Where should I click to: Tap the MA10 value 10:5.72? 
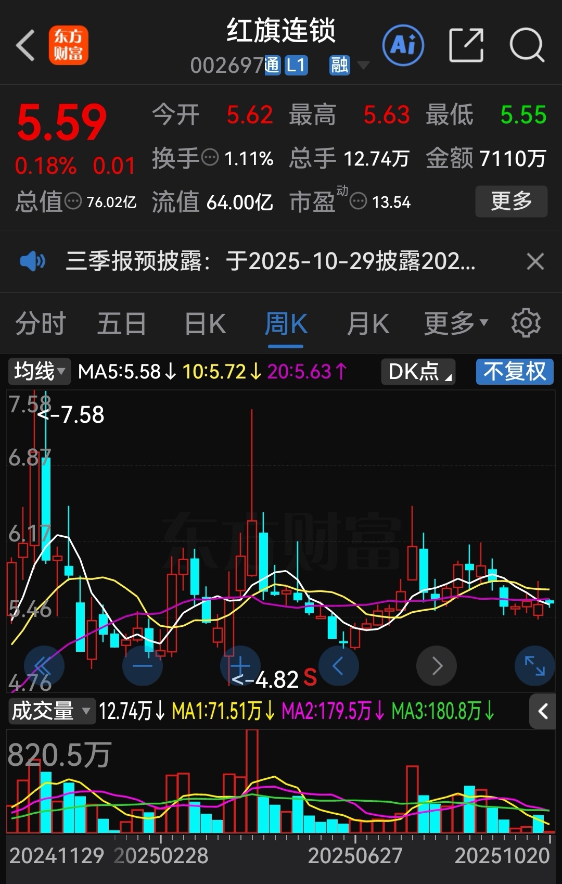pos(222,372)
